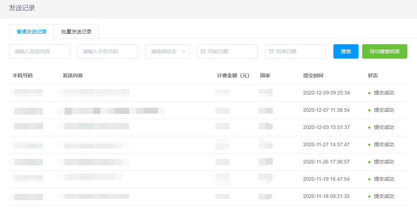Click the 手机号码 column header
Image resolution: width=417 pixels, height=212 pixels.
click(x=23, y=75)
